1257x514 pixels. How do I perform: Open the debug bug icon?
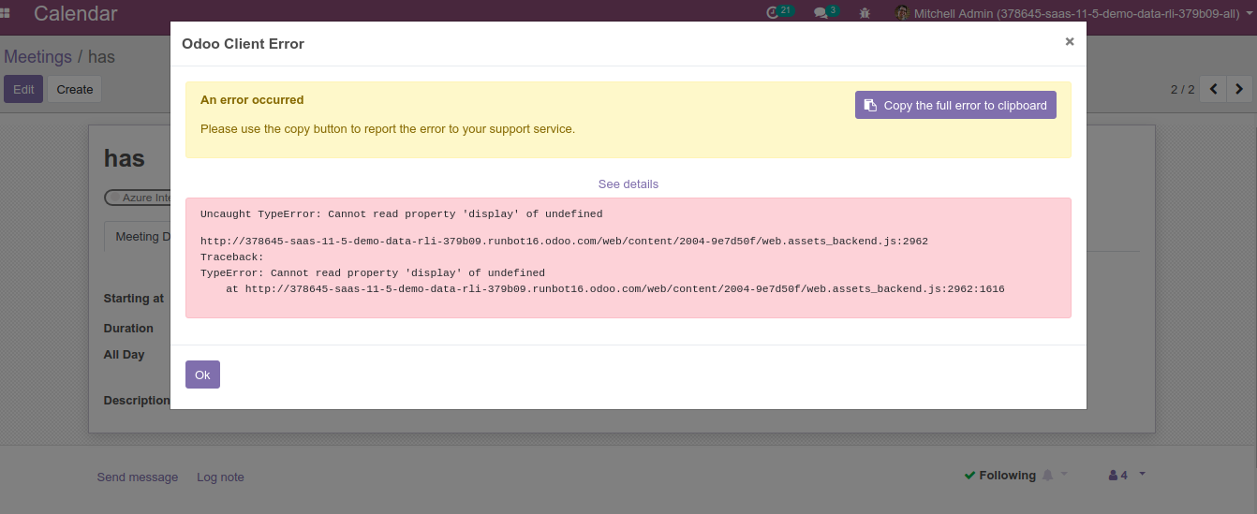(x=865, y=13)
